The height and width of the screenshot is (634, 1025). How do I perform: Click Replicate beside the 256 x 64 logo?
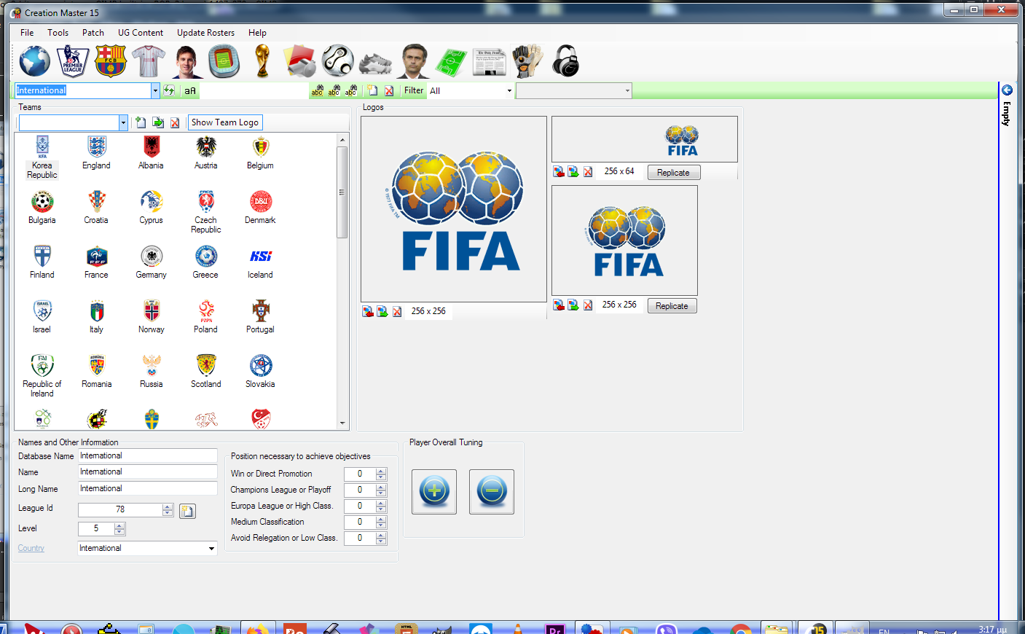(x=673, y=173)
